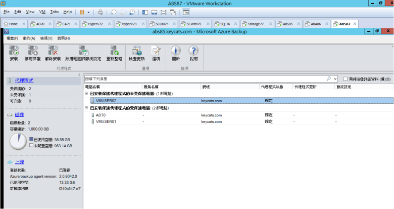The width and height of the screenshot is (394, 209).
Task: Click the 關於 (About) info icon
Action: pos(176,51)
